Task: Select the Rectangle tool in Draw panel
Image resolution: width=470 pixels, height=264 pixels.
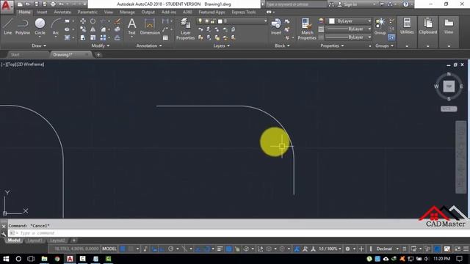Action: (x=67, y=21)
